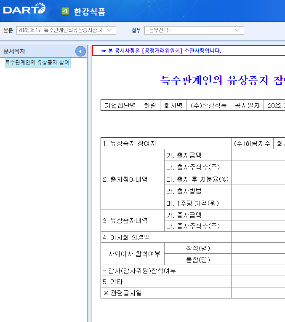
Task: Click the 나. 출자주식수(주) cell
Action: tap(198, 167)
